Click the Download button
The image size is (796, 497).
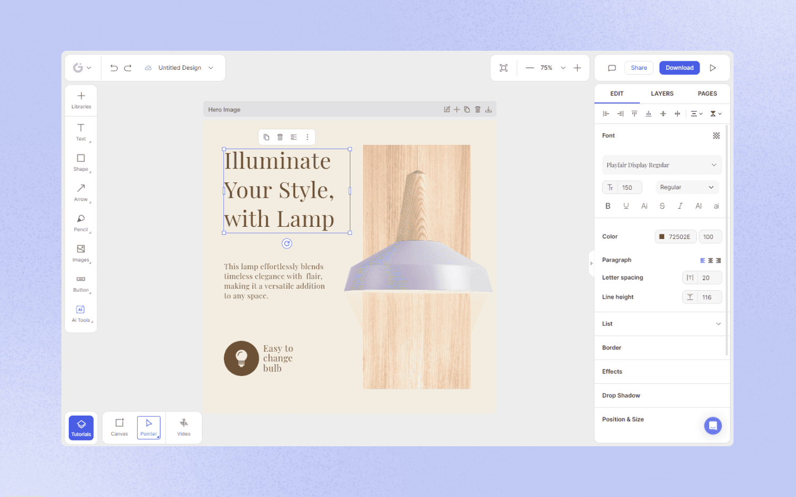[x=680, y=68]
